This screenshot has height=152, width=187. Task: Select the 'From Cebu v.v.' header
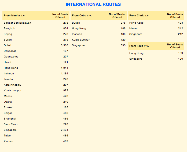click(x=82, y=16)
